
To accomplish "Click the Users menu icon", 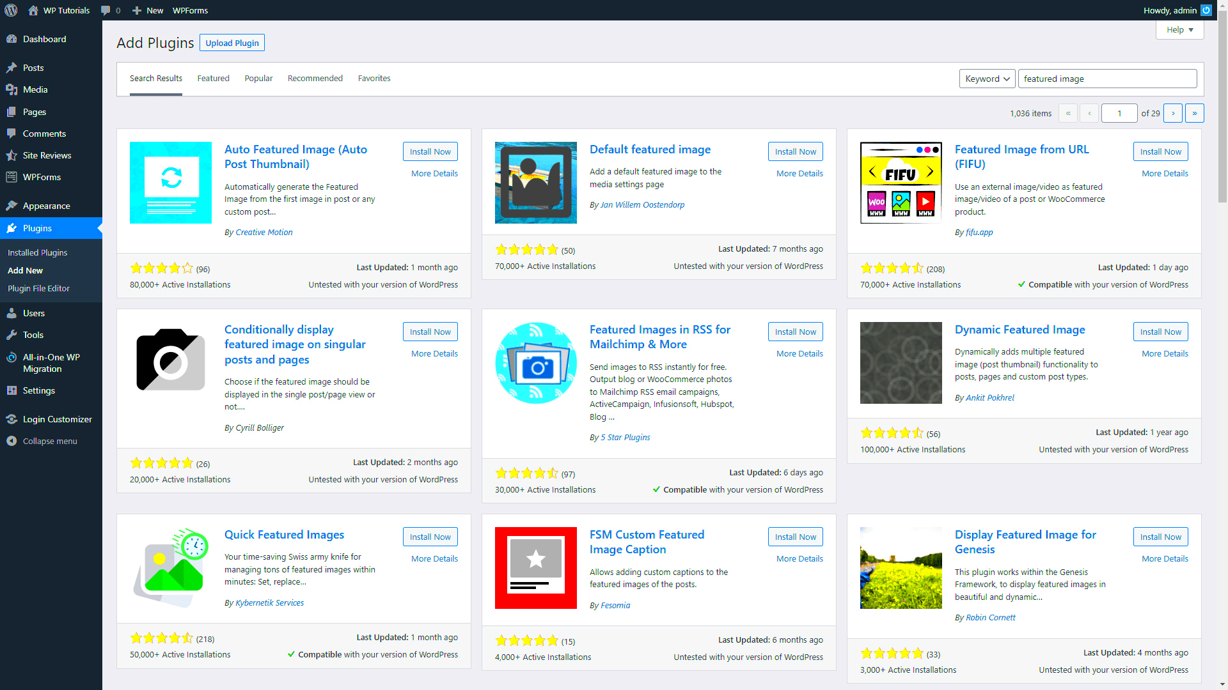I will [x=13, y=314].
